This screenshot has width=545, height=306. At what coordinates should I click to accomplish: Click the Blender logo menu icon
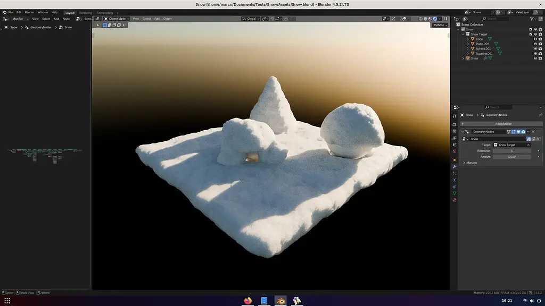point(4,12)
